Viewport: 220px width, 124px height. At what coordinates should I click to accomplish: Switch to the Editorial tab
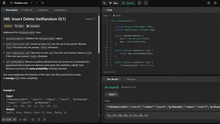coord(27,10)
